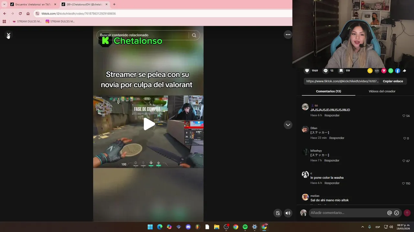The image size is (414, 232).
Task: Send to friends with the red icon
Action: [384, 71]
